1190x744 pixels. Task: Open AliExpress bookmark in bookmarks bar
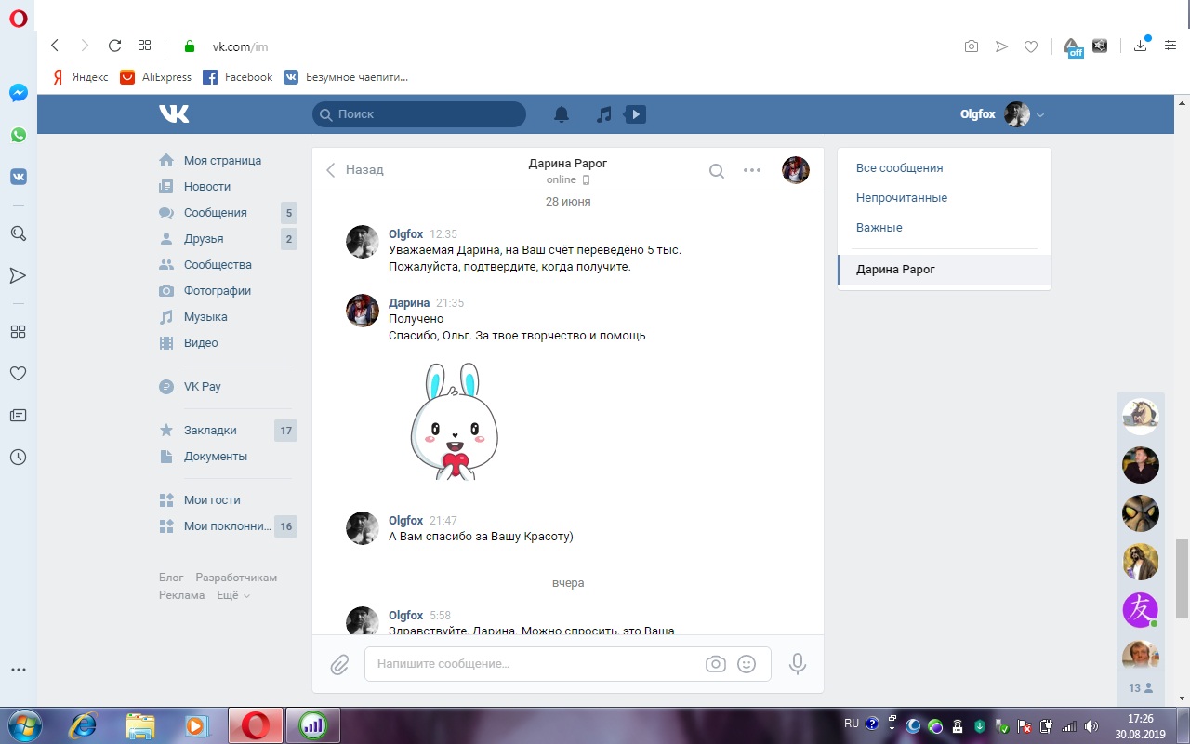click(x=156, y=77)
